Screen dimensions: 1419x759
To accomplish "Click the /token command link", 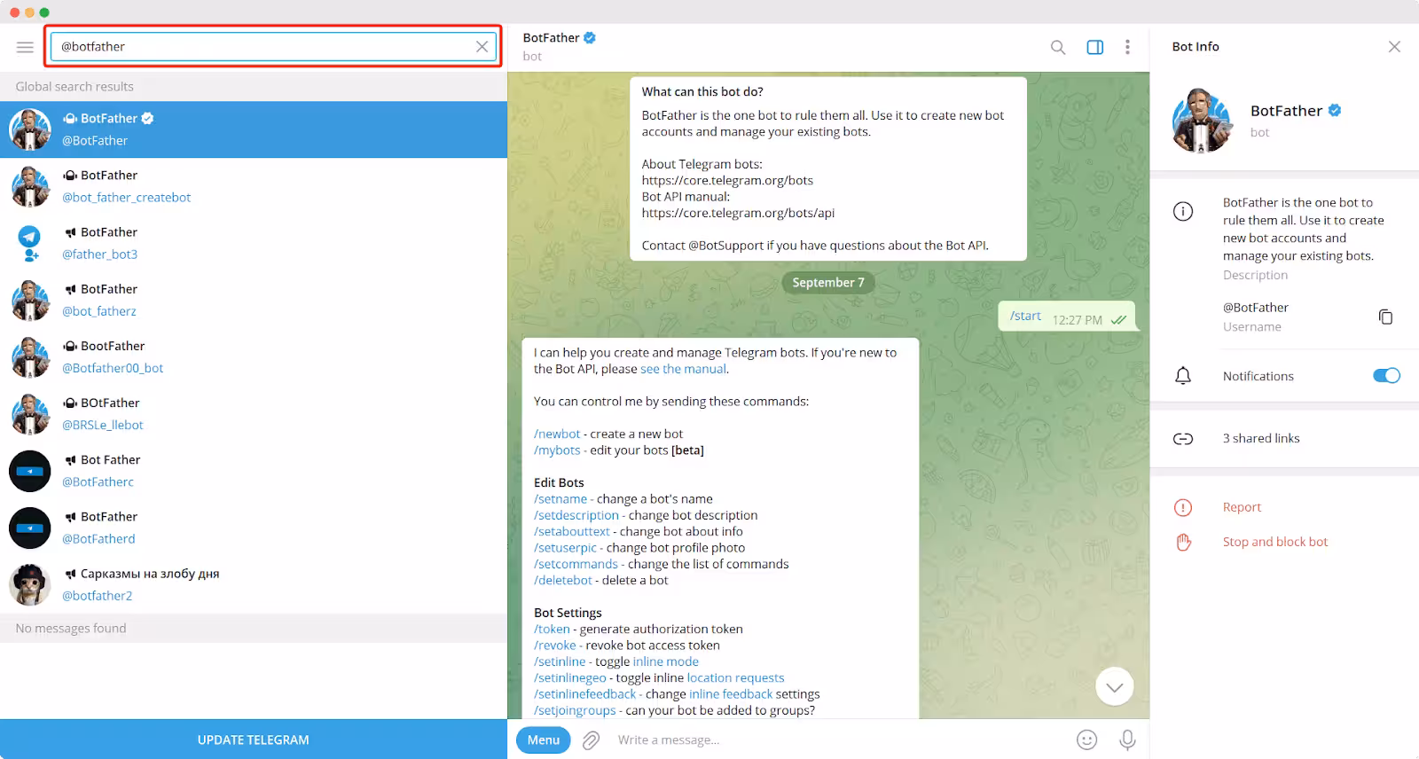I will [x=552, y=630].
